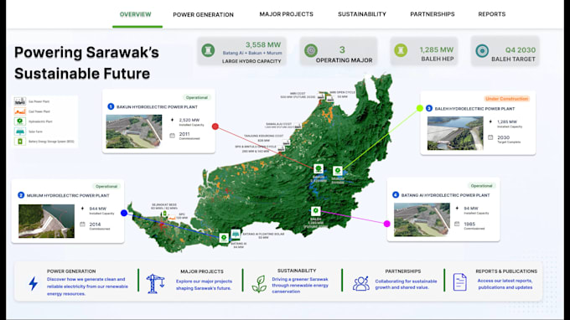Select Hydroelectric Plant legend icon
This screenshot has width=570, height=320.
pos(20,121)
